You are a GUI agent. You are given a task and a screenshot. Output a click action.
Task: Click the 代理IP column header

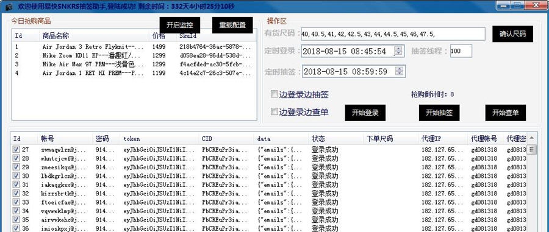click(443, 139)
